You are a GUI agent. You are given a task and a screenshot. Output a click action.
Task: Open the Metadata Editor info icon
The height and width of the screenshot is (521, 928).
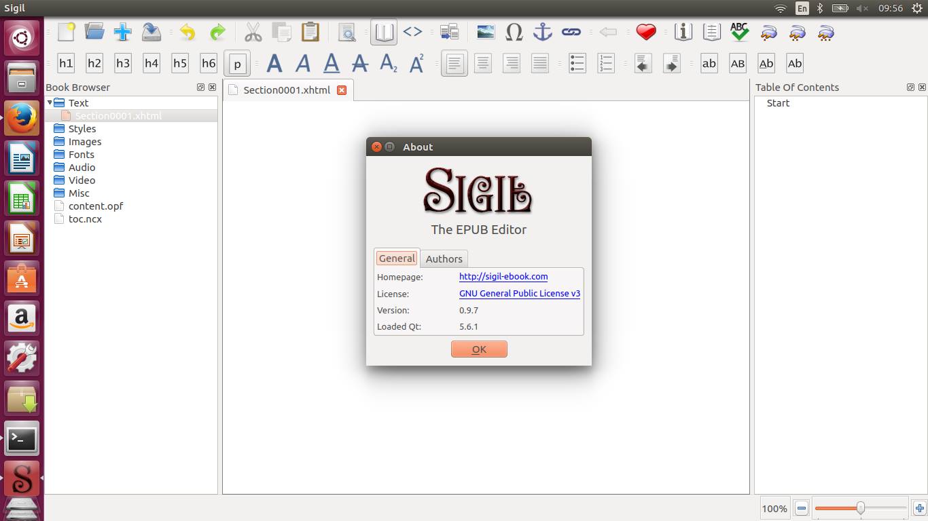(x=683, y=31)
